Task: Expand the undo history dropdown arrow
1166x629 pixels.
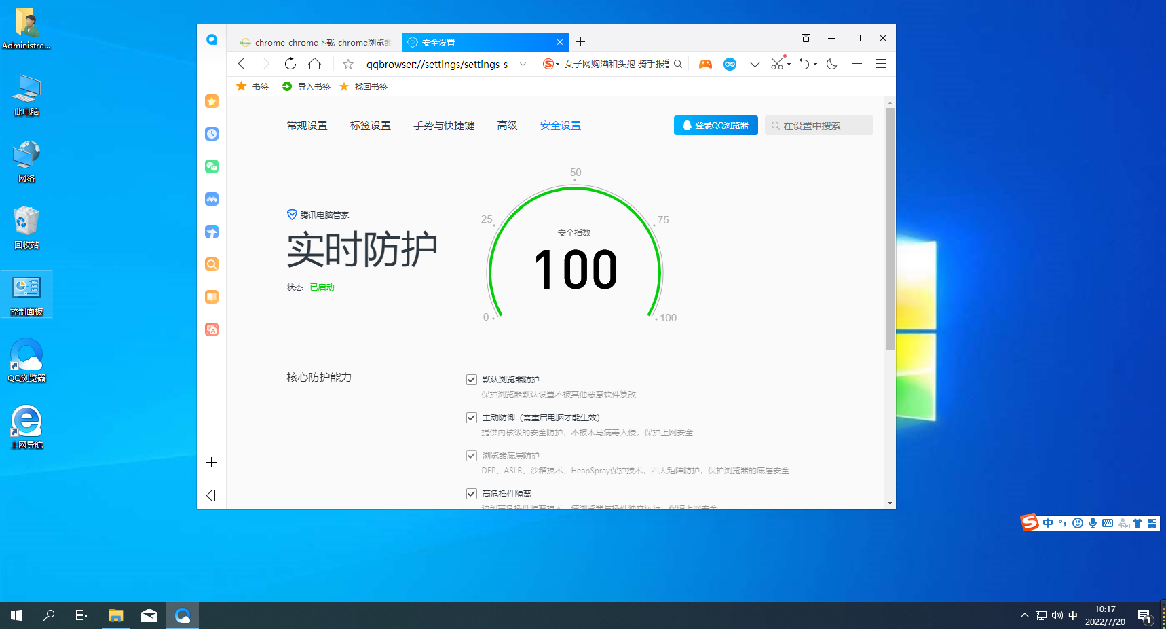Action: 815,65
